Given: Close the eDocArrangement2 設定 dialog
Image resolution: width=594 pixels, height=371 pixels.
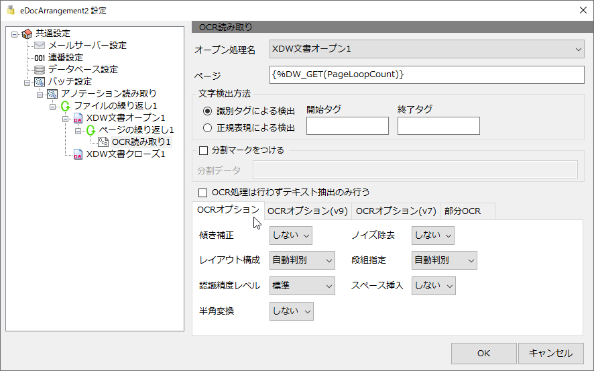Looking at the screenshot, I should tap(583, 10).
